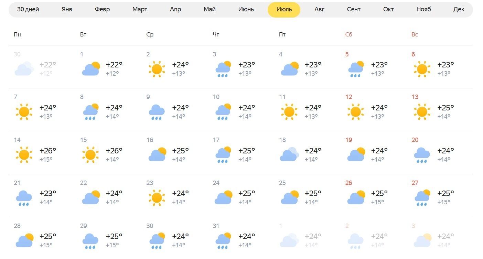Click the cloudy icon for July 18
The height and width of the screenshot is (259, 483).
coord(289,154)
